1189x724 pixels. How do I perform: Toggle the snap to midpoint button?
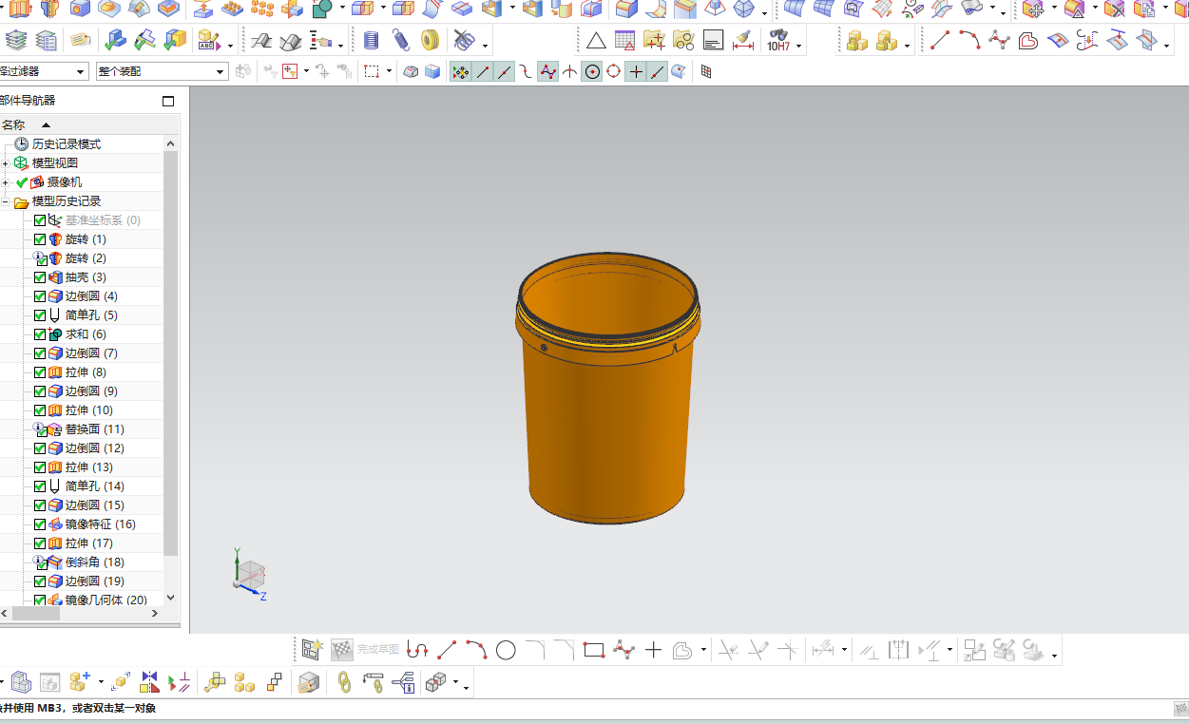coord(505,71)
